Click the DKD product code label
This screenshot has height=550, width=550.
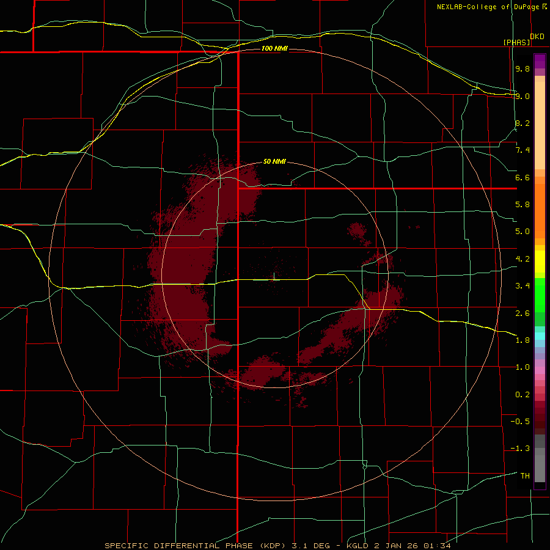pos(537,37)
